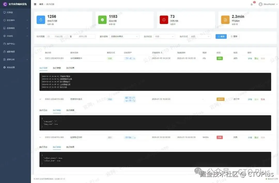Click the 重置 reset button
This screenshot has height=183, width=279.
pyautogui.click(x=234, y=36)
